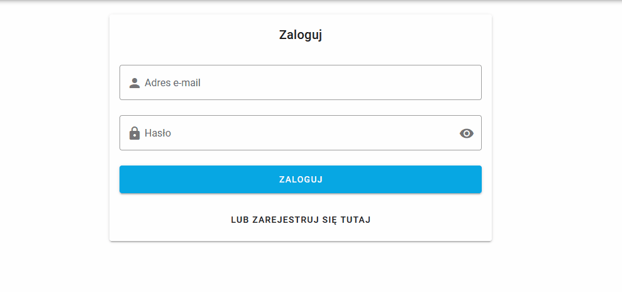Open the LUB ZAREJESTRUJ SIĘ TUTAJ link
Screen dimensions: 622x292
pyautogui.click(x=301, y=220)
